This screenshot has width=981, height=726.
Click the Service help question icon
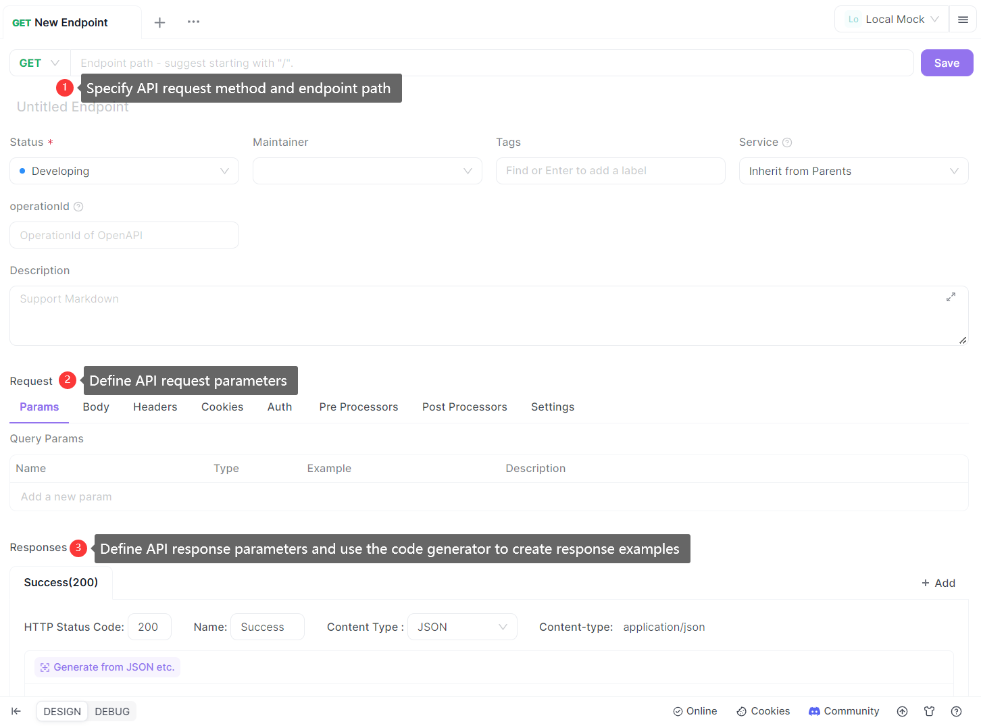[x=787, y=142]
